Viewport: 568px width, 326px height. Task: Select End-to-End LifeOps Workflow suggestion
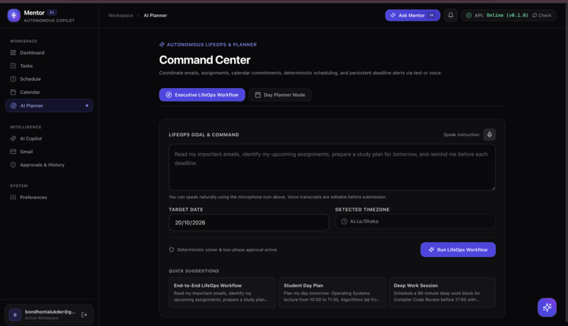[x=222, y=292]
